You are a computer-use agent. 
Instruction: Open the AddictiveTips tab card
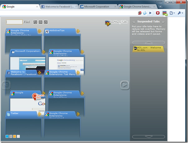[x=62, y=39]
